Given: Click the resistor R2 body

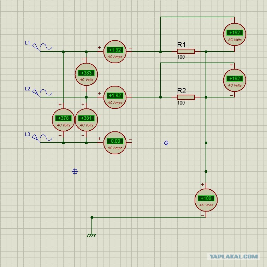Looking at the screenshot, I should pos(186,97).
